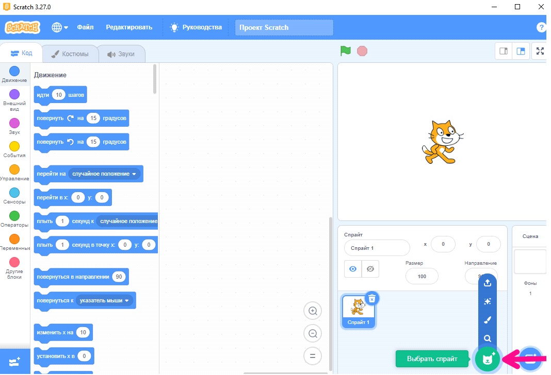Open the language globe menu

(60, 27)
